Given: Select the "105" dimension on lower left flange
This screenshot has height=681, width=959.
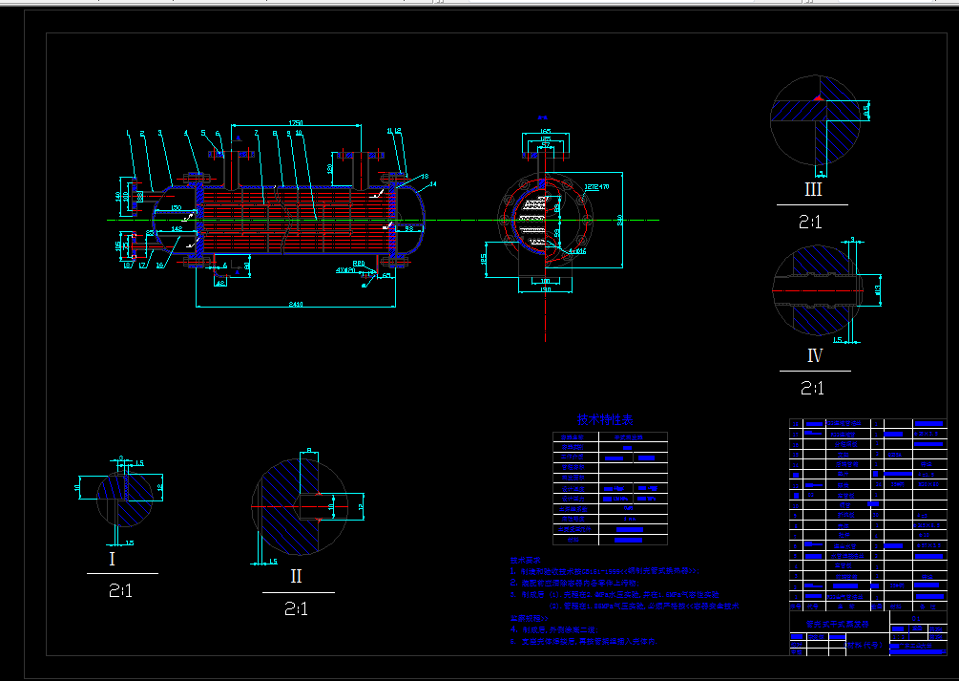Looking at the screenshot, I should [x=118, y=245].
